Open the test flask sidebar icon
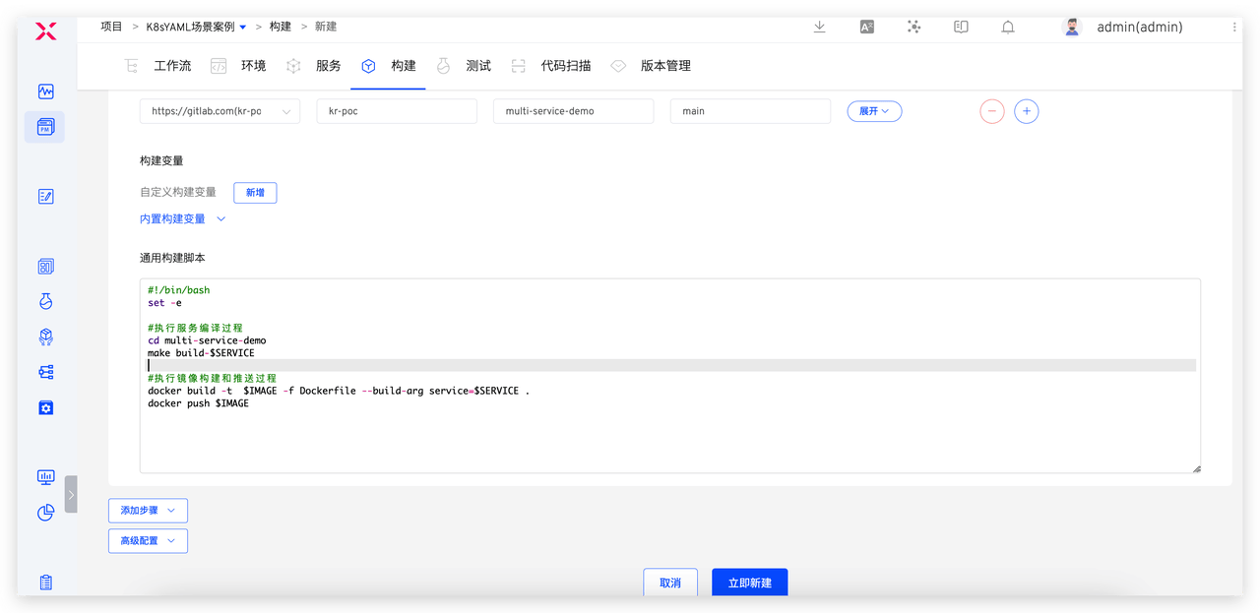The height and width of the screenshot is (613, 1260). pos(45,301)
